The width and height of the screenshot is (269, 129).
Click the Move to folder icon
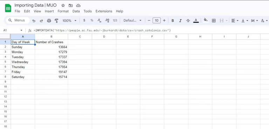pos(71,6)
